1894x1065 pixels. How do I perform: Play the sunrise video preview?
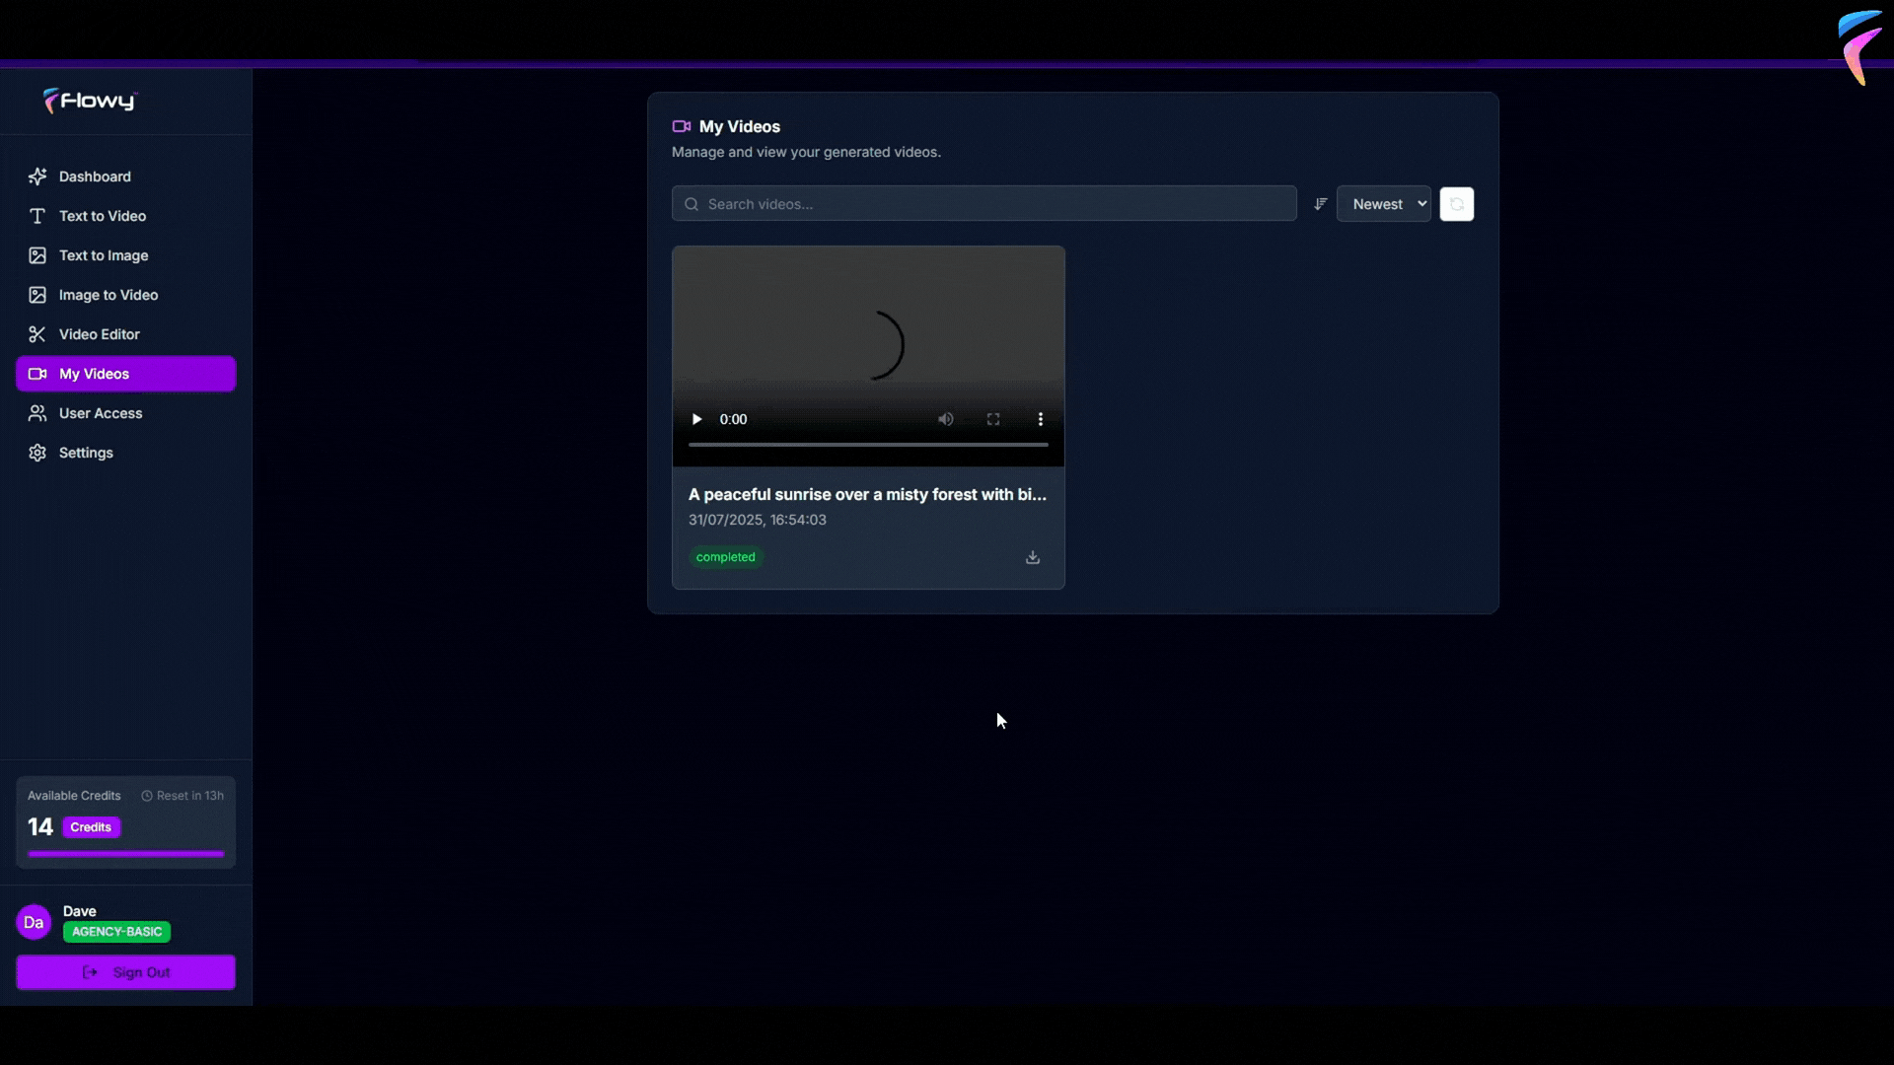point(696,419)
